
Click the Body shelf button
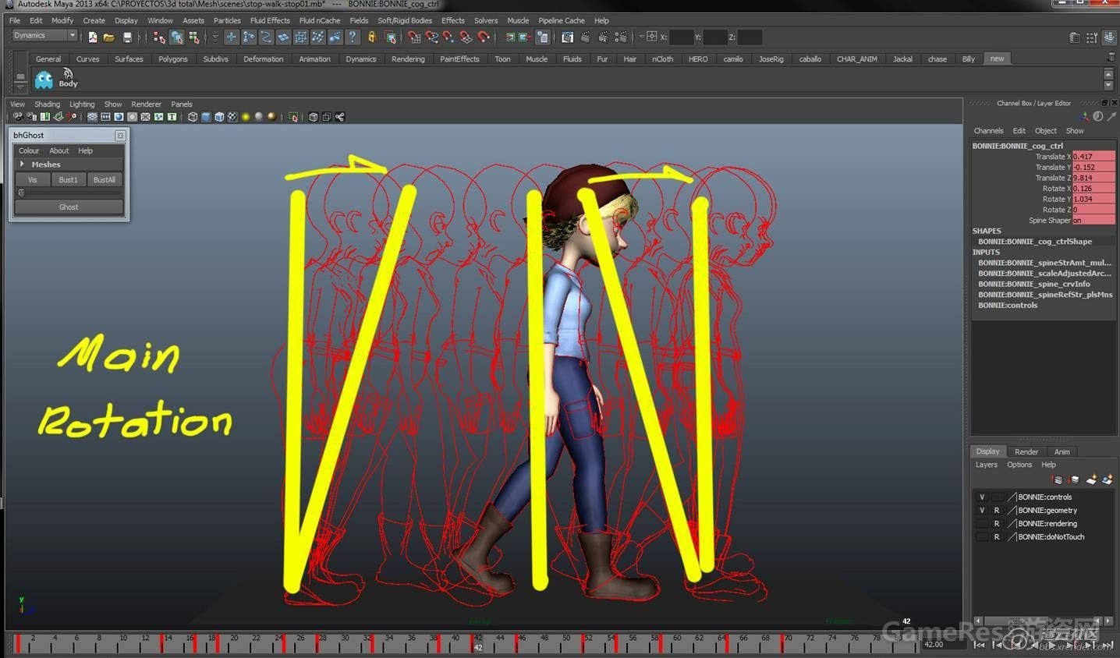click(x=68, y=78)
